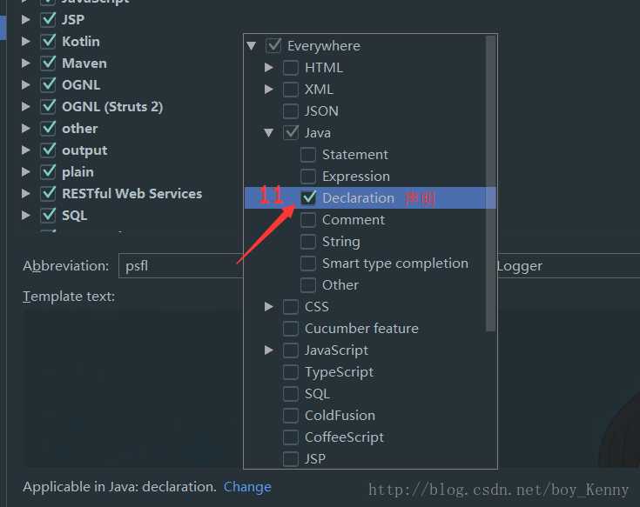
Task: Enable the TypeScript context checkbox
Action: coord(291,372)
